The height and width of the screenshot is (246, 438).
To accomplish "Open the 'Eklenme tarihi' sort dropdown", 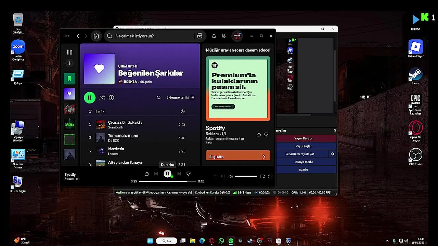I will [x=180, y=98].
